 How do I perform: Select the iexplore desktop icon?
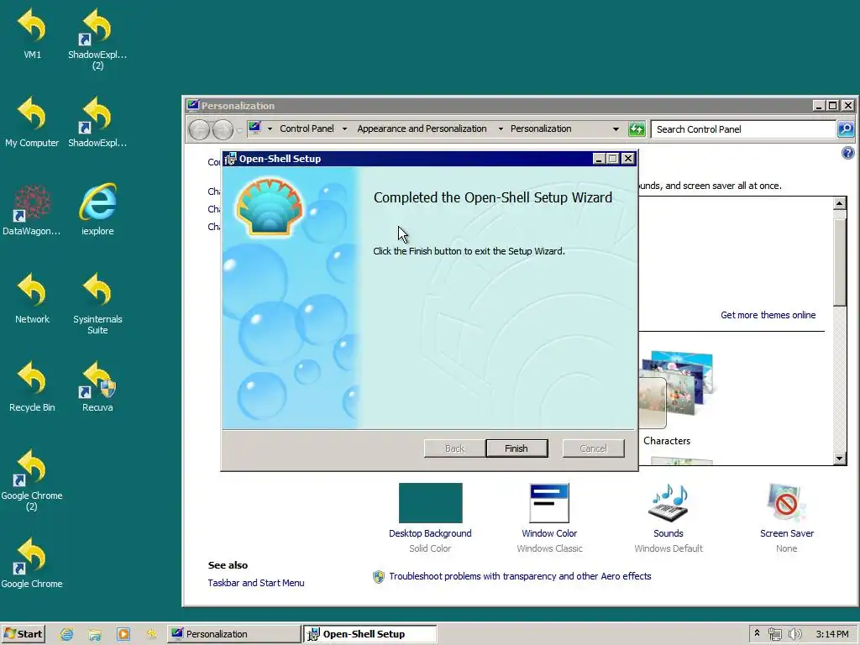coord(97,210)
